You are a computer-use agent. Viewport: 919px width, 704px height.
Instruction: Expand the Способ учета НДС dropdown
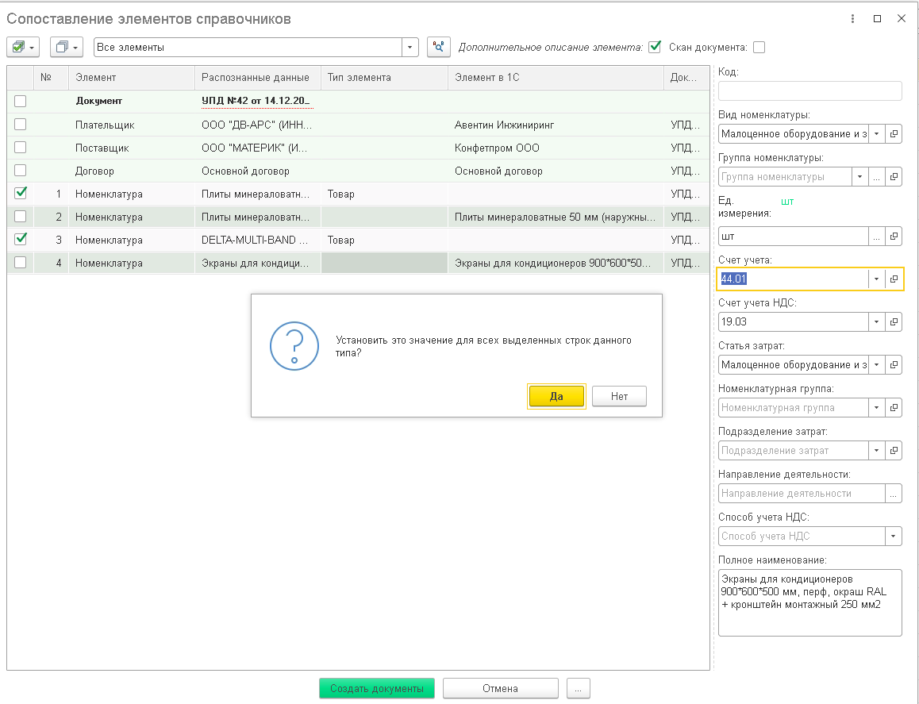click(x=894, y=537)
